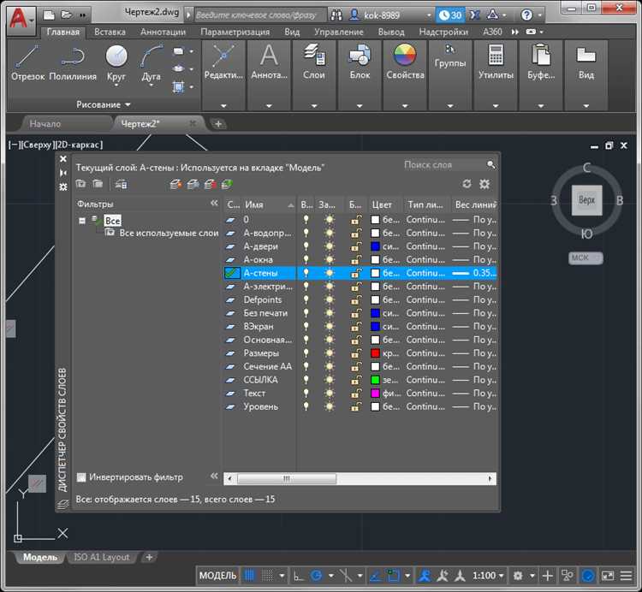Screen dimensions: 642x592
Task: Click the new drawing tab plus button
Action: point(218,123)
